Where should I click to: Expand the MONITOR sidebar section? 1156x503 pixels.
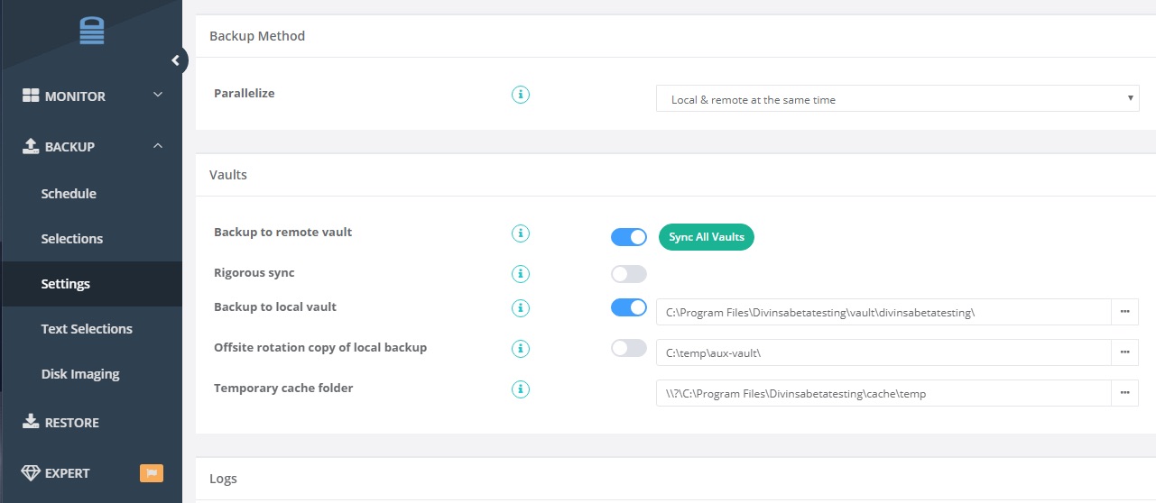click(91, 96)
